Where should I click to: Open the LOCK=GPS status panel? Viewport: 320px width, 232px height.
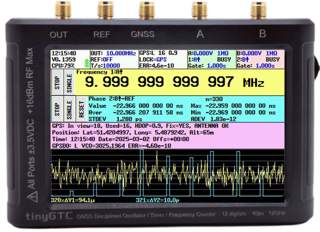point(153,59)
